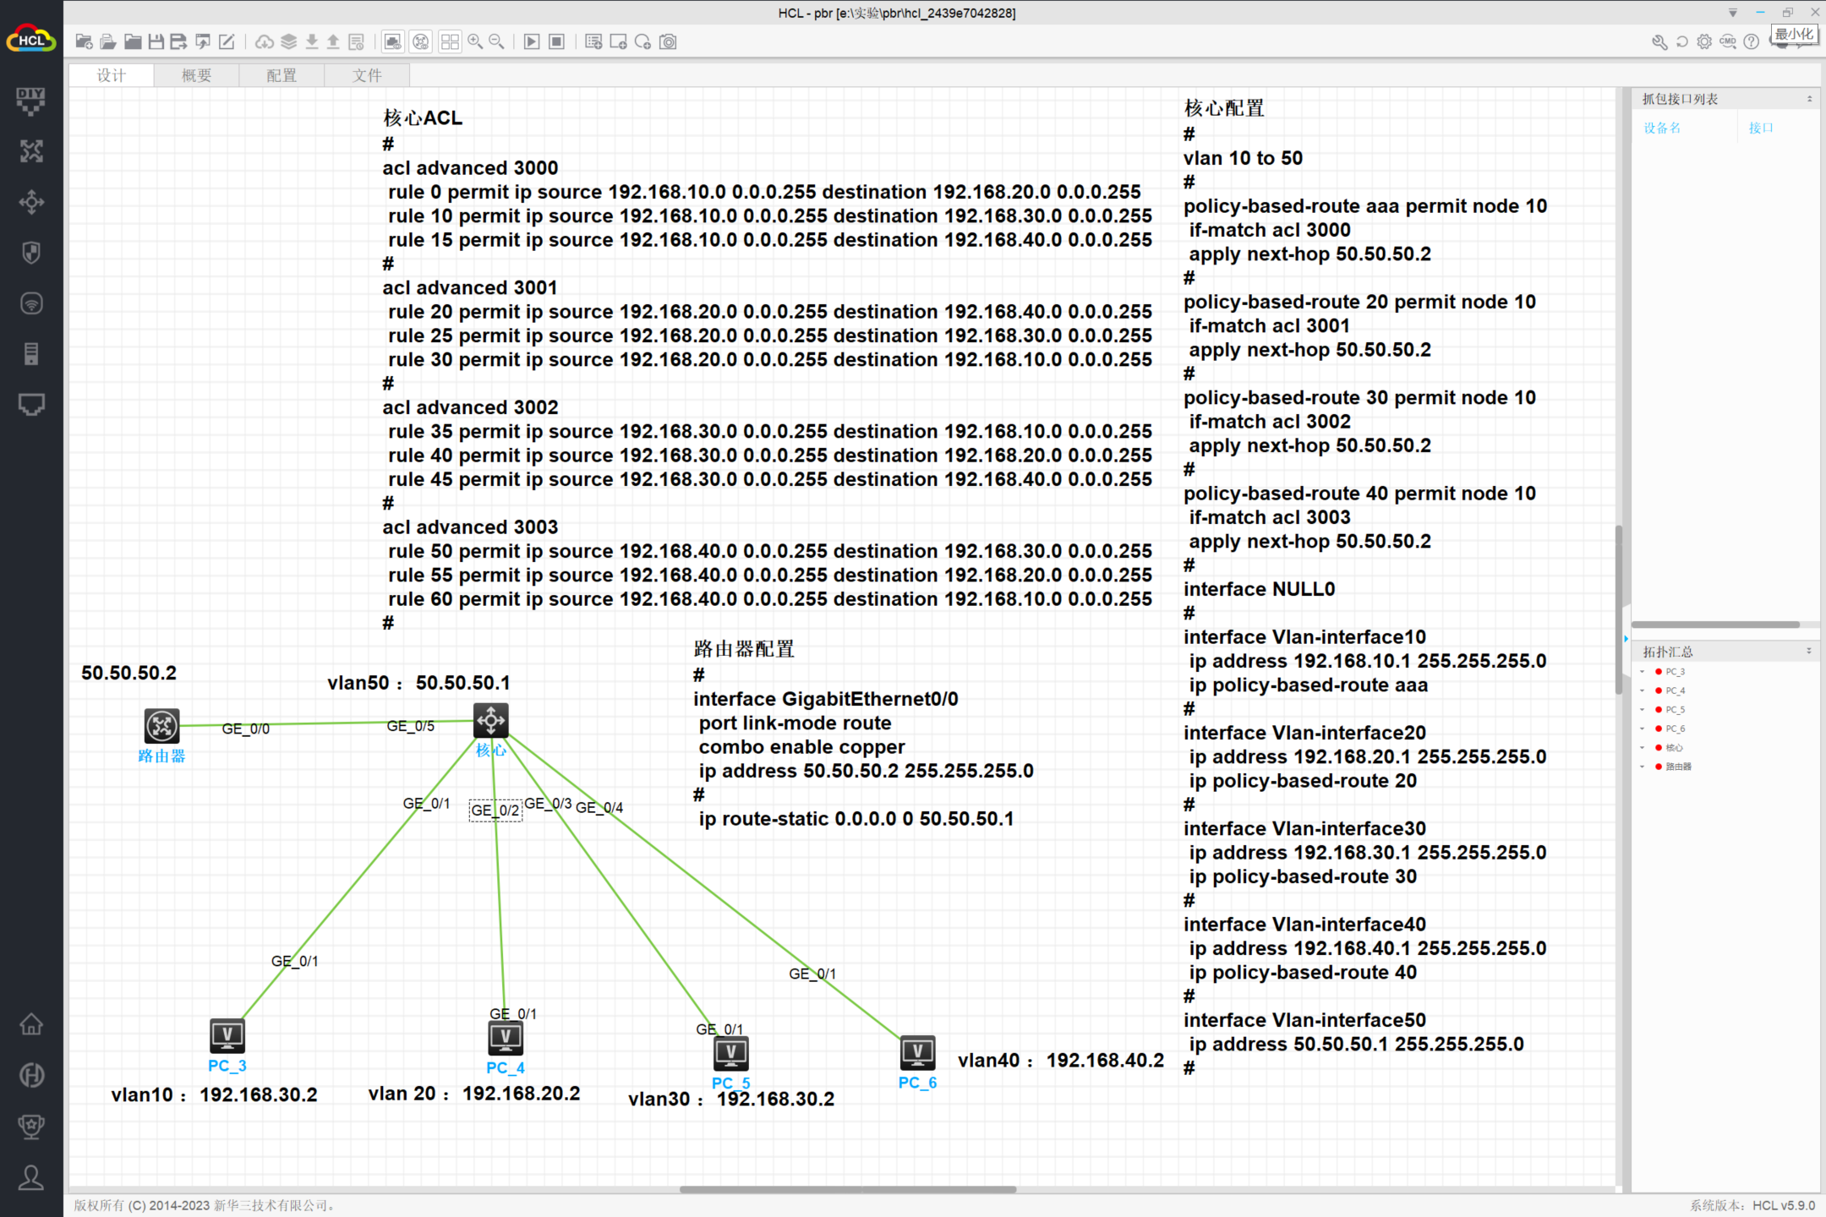Expand the PC_3 entry in topology summary
Image resolution: width=1826 pixels, height=1217 pixels.
point(1642,672)
